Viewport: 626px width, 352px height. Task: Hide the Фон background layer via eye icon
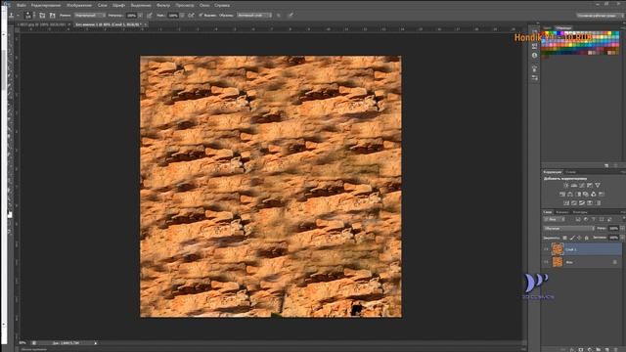(x=546, y=262)
